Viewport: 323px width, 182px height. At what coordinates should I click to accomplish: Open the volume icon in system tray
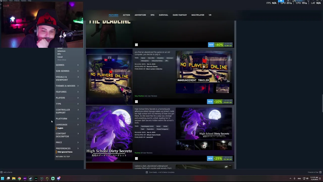point(307,178)
